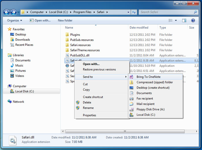
Task: Open Properties from context menu
Action: [89, 115]
